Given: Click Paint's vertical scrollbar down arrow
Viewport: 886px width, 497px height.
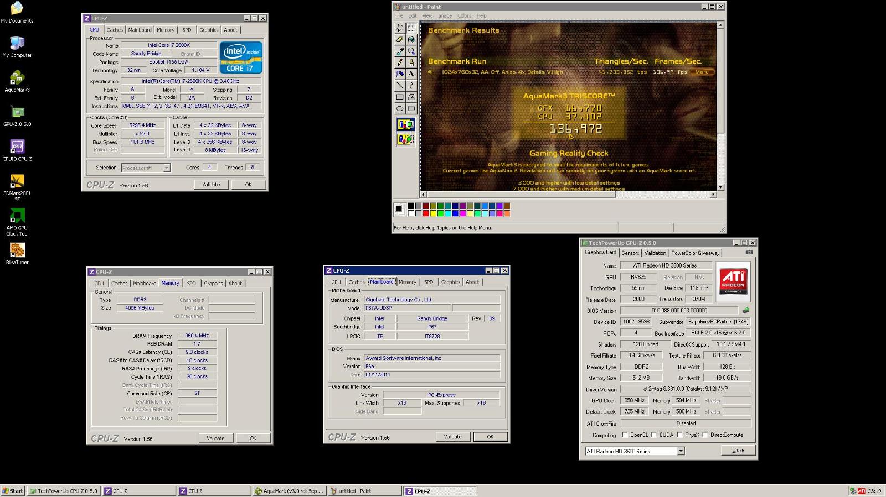Looking at the screenshot, I should click(x=720, y=187).
